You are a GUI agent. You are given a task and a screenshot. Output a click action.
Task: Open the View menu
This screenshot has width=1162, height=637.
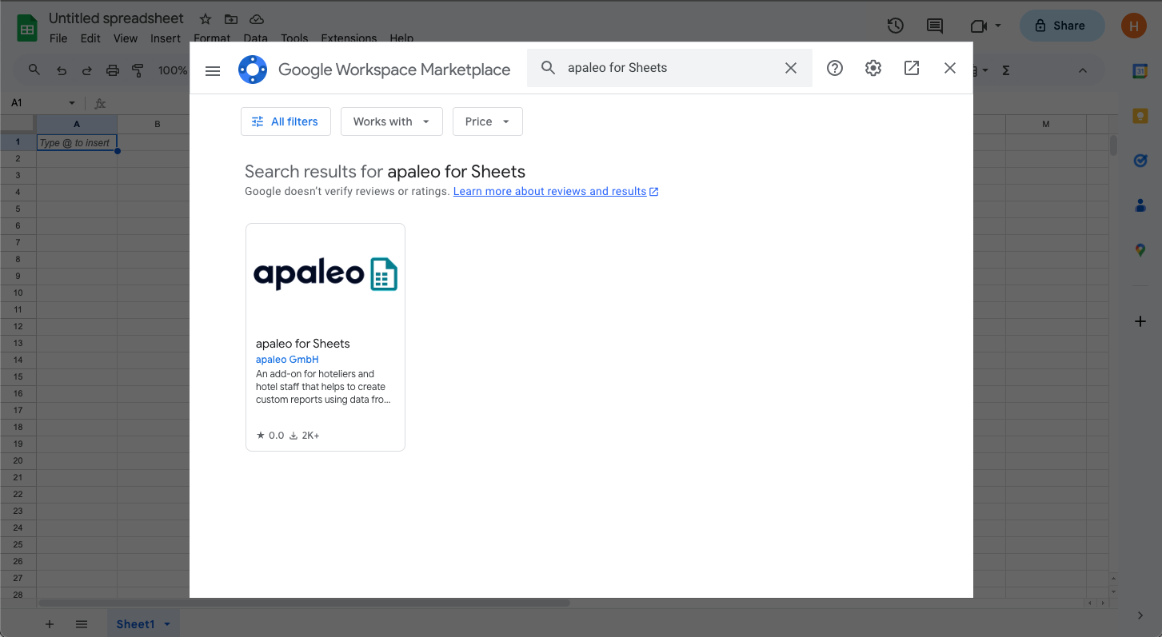(126, 38)
